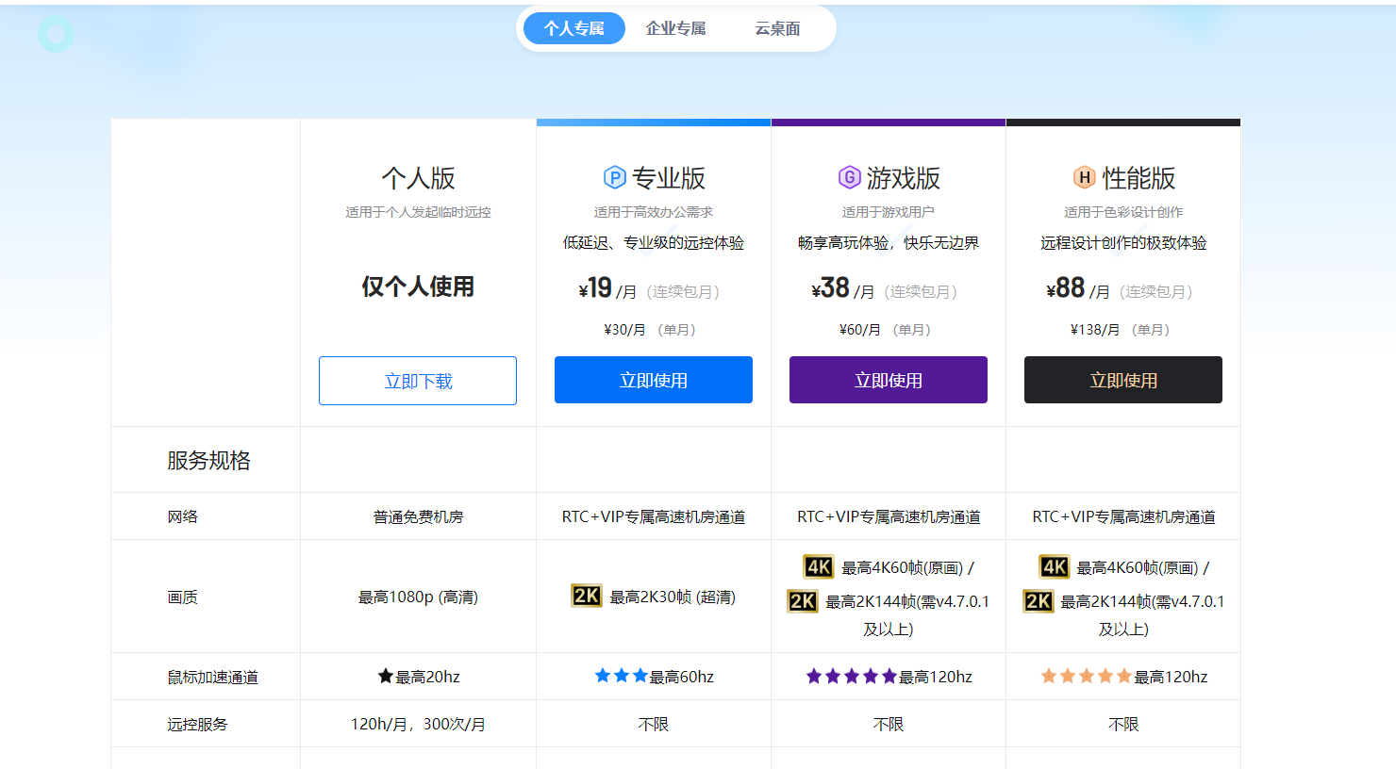1396x769 pixels.
Task: Click the 4K badge in 游戏版 画质 cell
Action: (818, 566)
